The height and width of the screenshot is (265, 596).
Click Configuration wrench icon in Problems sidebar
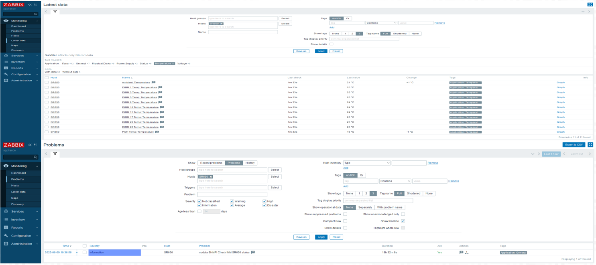6,236
